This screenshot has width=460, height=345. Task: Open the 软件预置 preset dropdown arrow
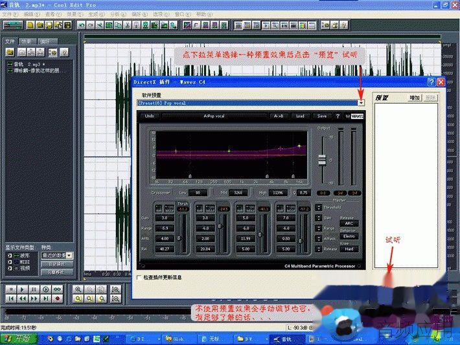pyautogui.click(x=361, y=103)
